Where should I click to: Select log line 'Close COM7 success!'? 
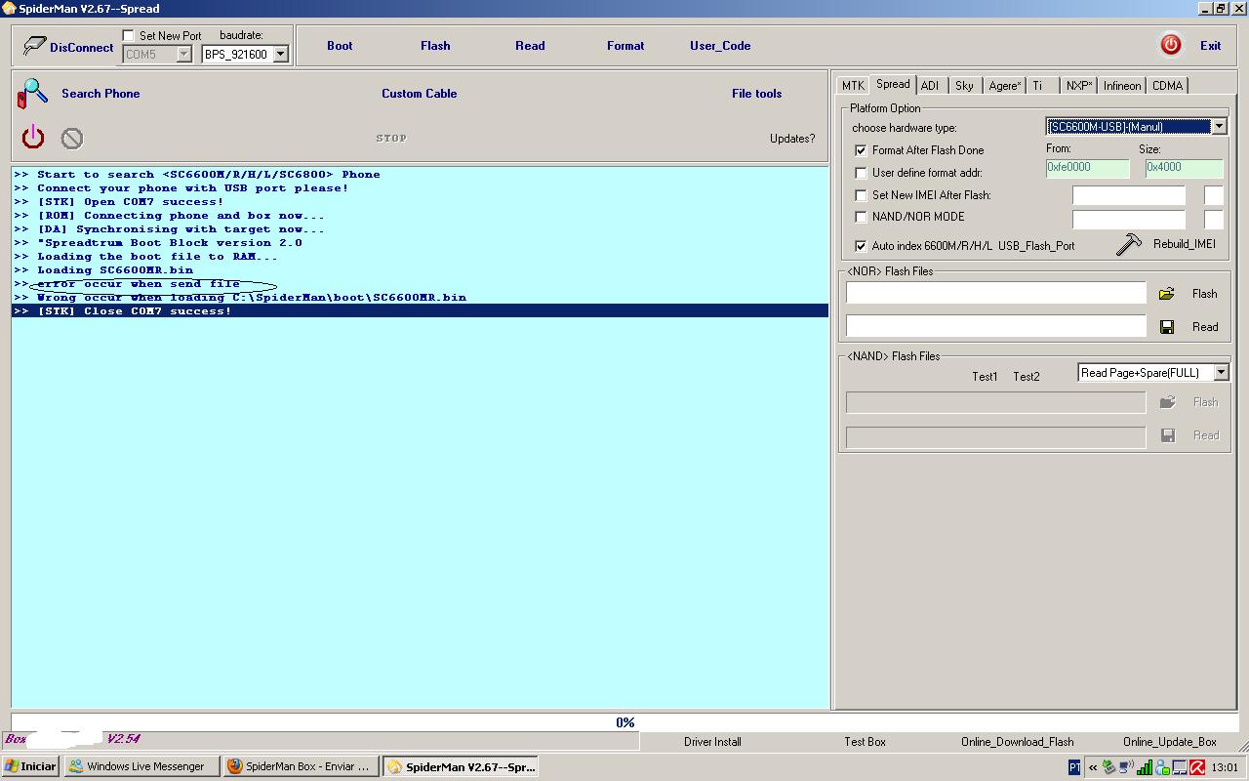click(x=420, y=311)
